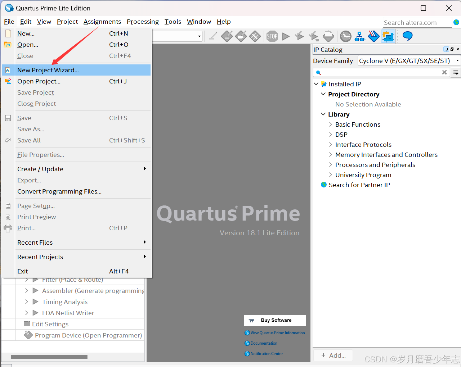The width and height of the screenshot is (461, 367).
Task: Click the Start Compilation play icon
Action: [x=286, y=36]
